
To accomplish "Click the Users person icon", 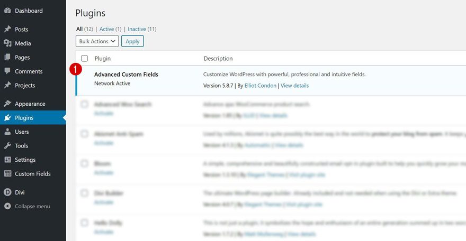I will click(7, 132).
